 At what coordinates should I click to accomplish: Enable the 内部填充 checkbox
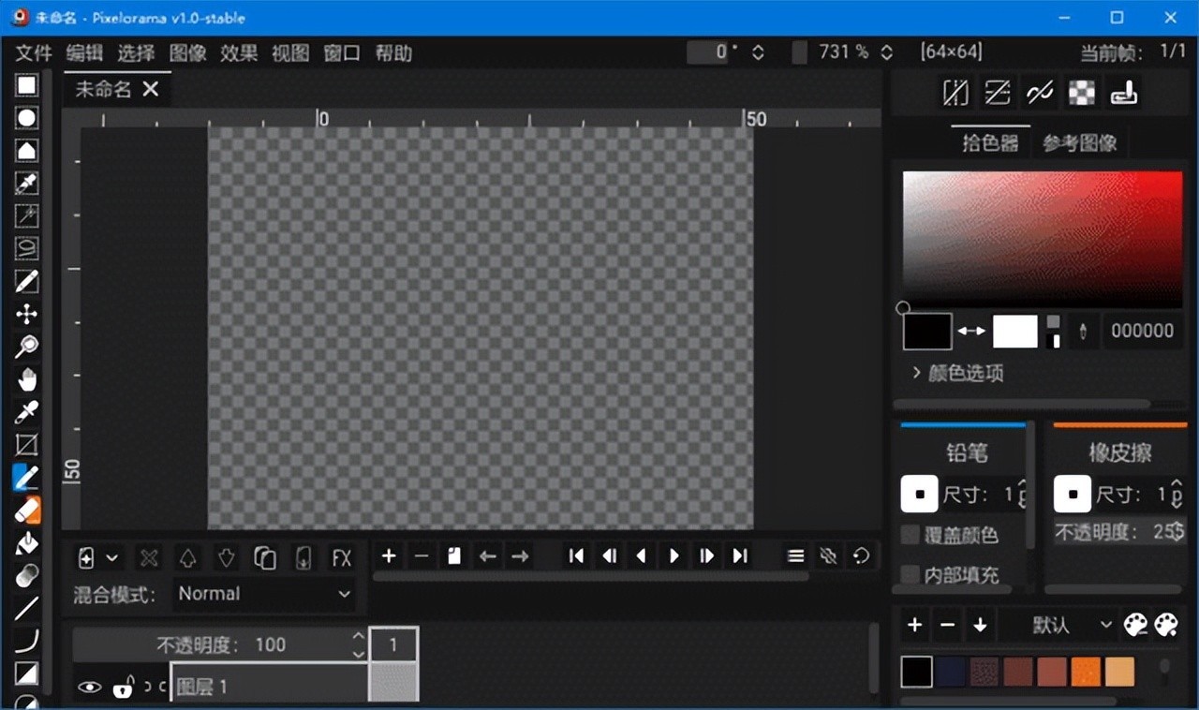coord(910,574)
